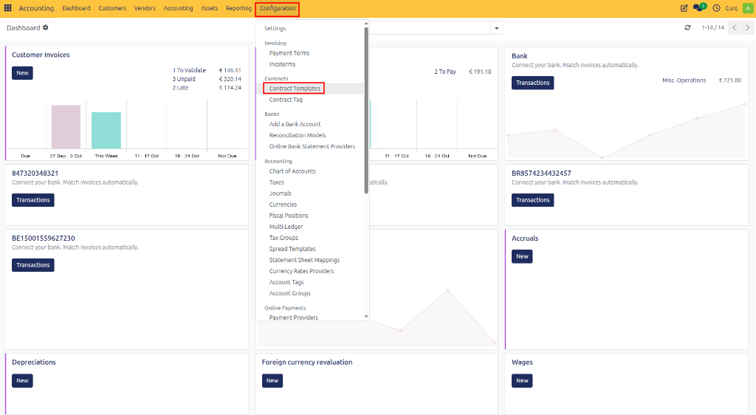Open the edit note icon in top bar
This screenshot has width=756, height=415.
coord(684,8)
